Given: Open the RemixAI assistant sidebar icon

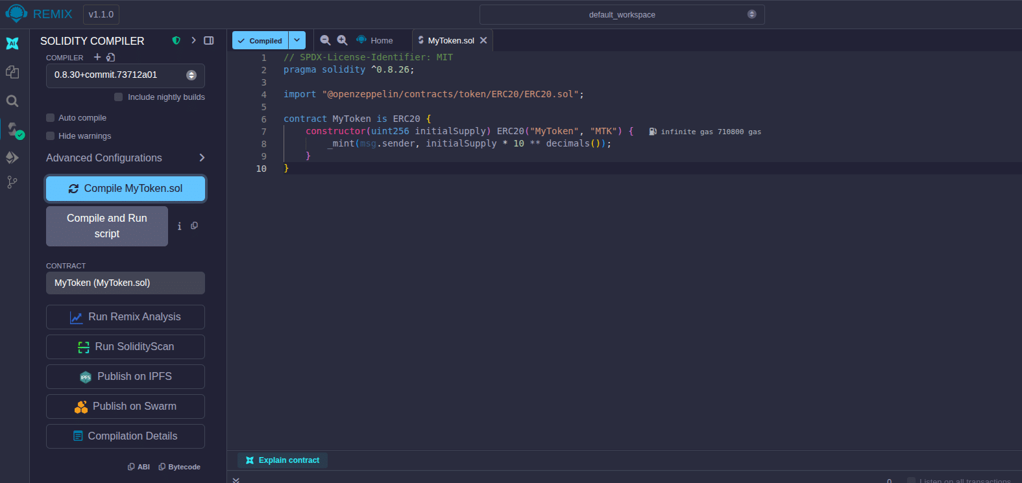Looking at the screenshot, I should click(12, 43).
